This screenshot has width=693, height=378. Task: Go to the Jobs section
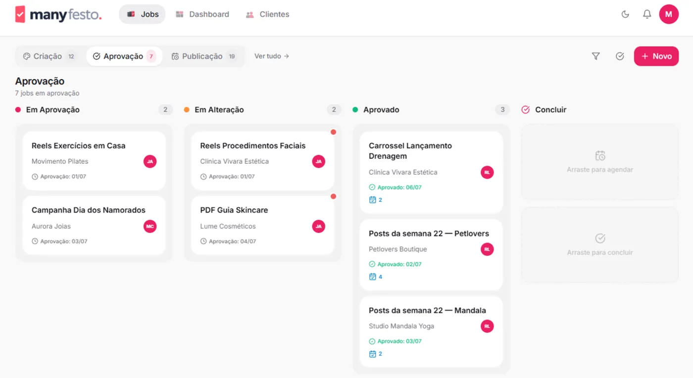click(142, 14)
